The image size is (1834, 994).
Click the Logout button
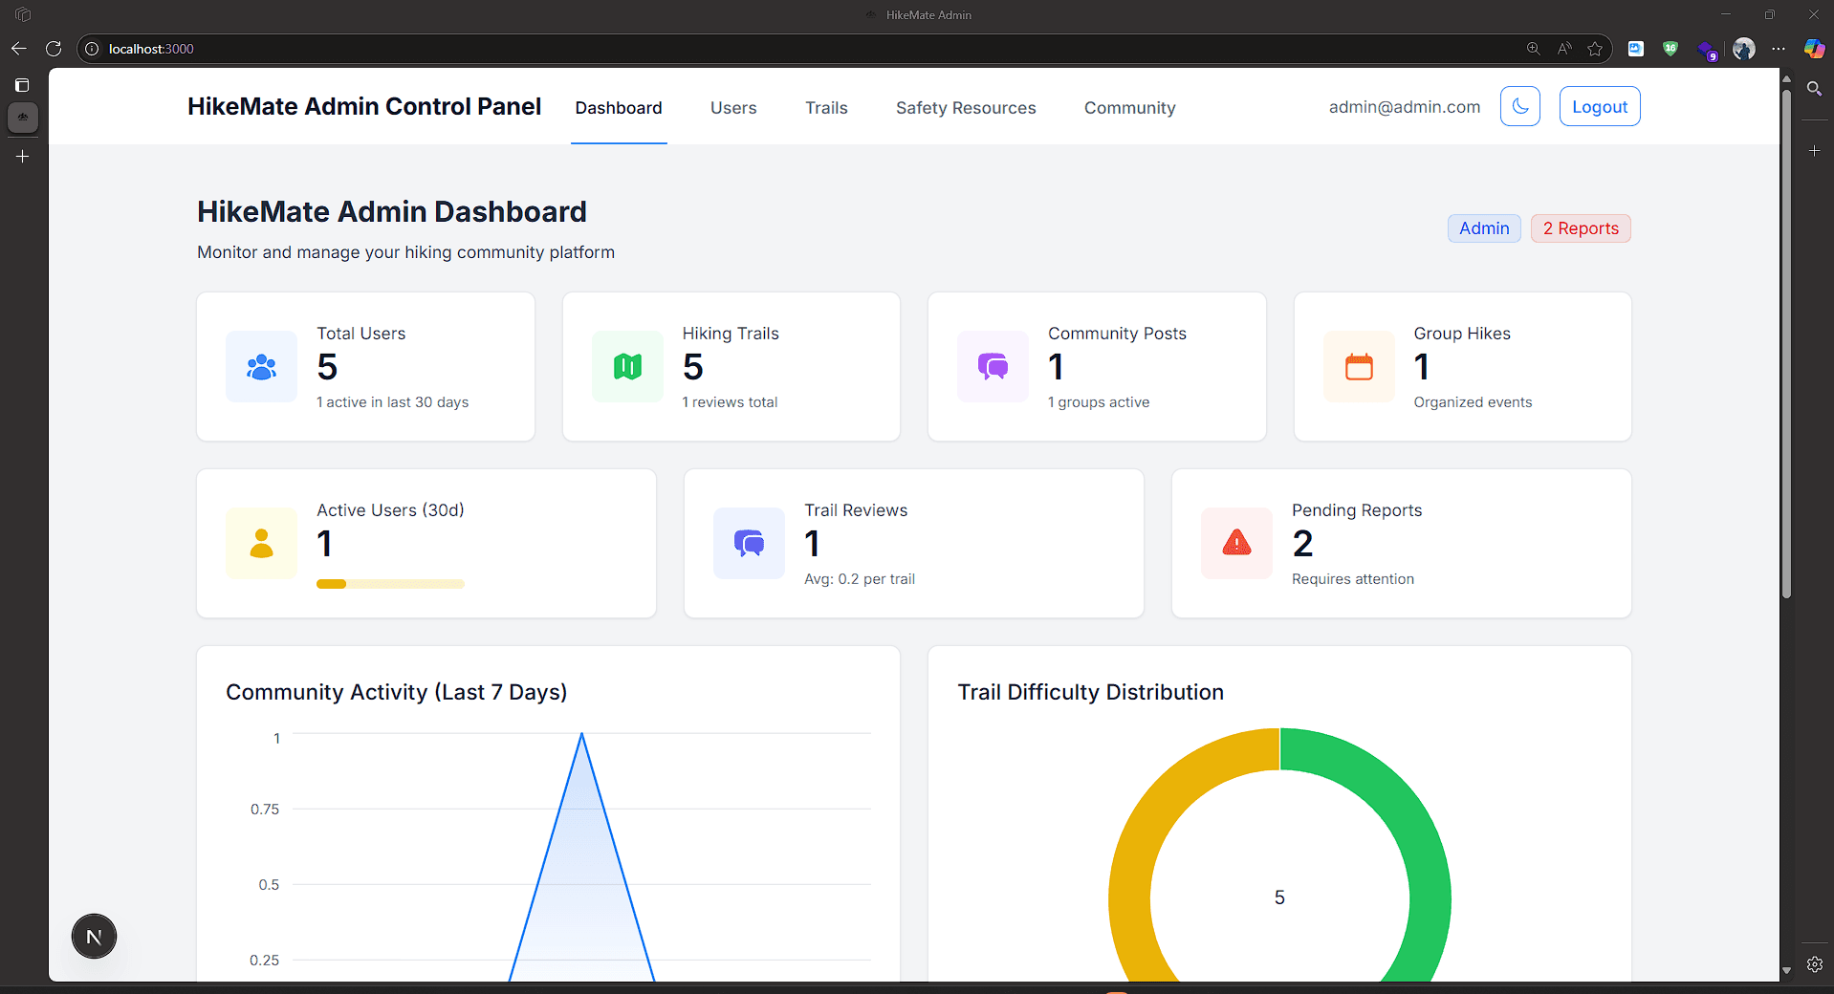(x=1600, y=106)
